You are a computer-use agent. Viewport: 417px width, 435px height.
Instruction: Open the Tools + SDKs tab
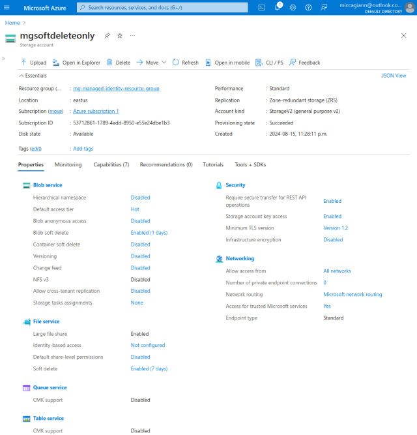(250, 165)
